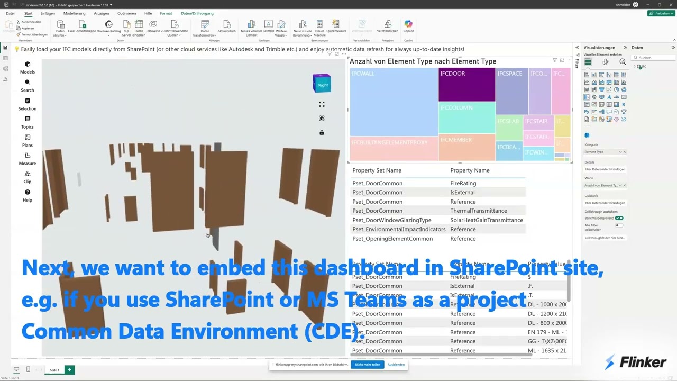The width and height of the screenshot is (677, 381).
Task: Open Topics in the viewer sidebar
Action: 28,122
